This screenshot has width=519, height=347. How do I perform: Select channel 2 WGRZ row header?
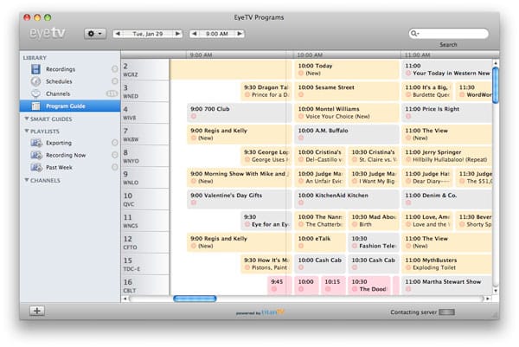click(x=145, y=70)
